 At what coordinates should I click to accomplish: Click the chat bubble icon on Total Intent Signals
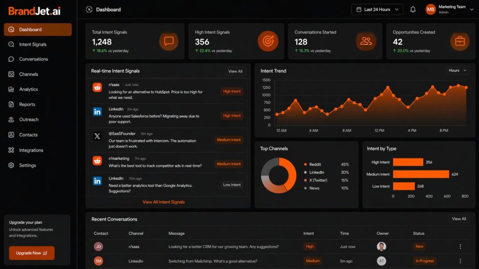(x=168, y=41)
